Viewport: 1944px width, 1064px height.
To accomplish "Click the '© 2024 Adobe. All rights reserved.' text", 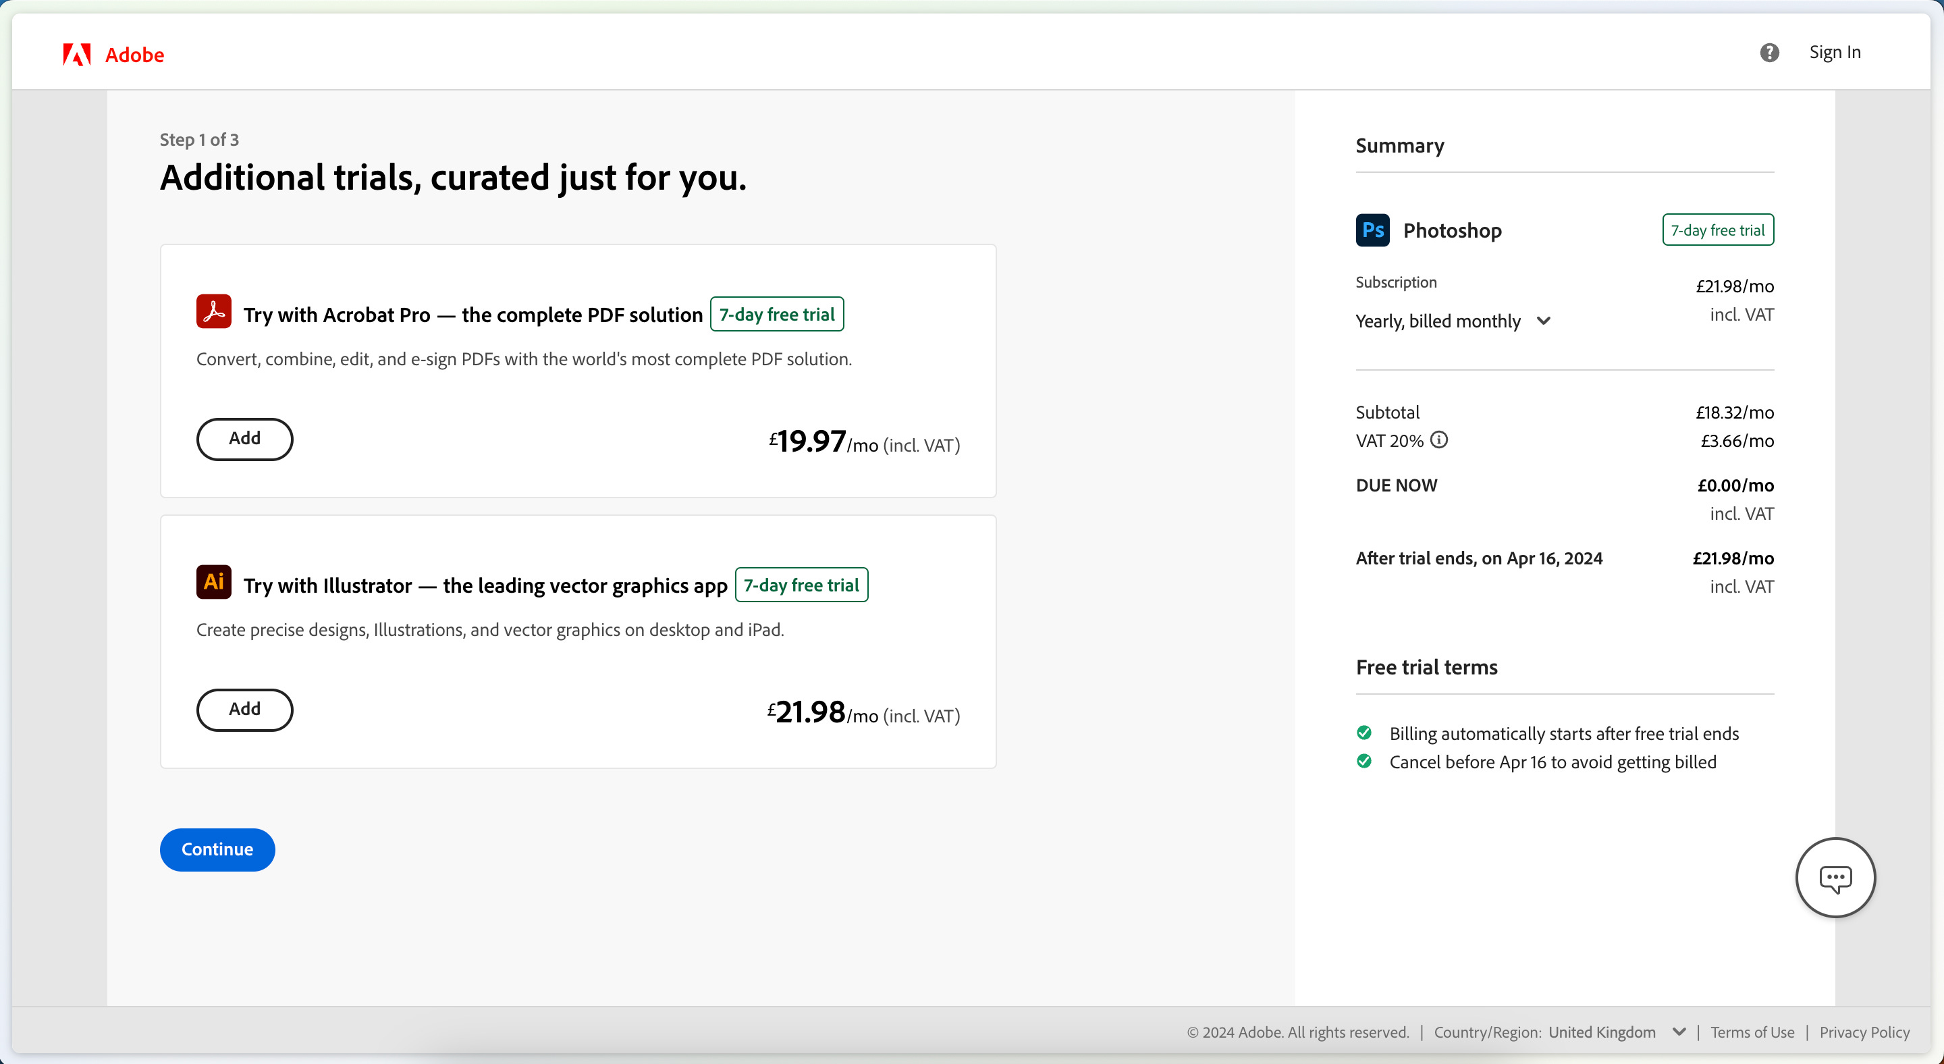I will (x=1298, y=1032).
